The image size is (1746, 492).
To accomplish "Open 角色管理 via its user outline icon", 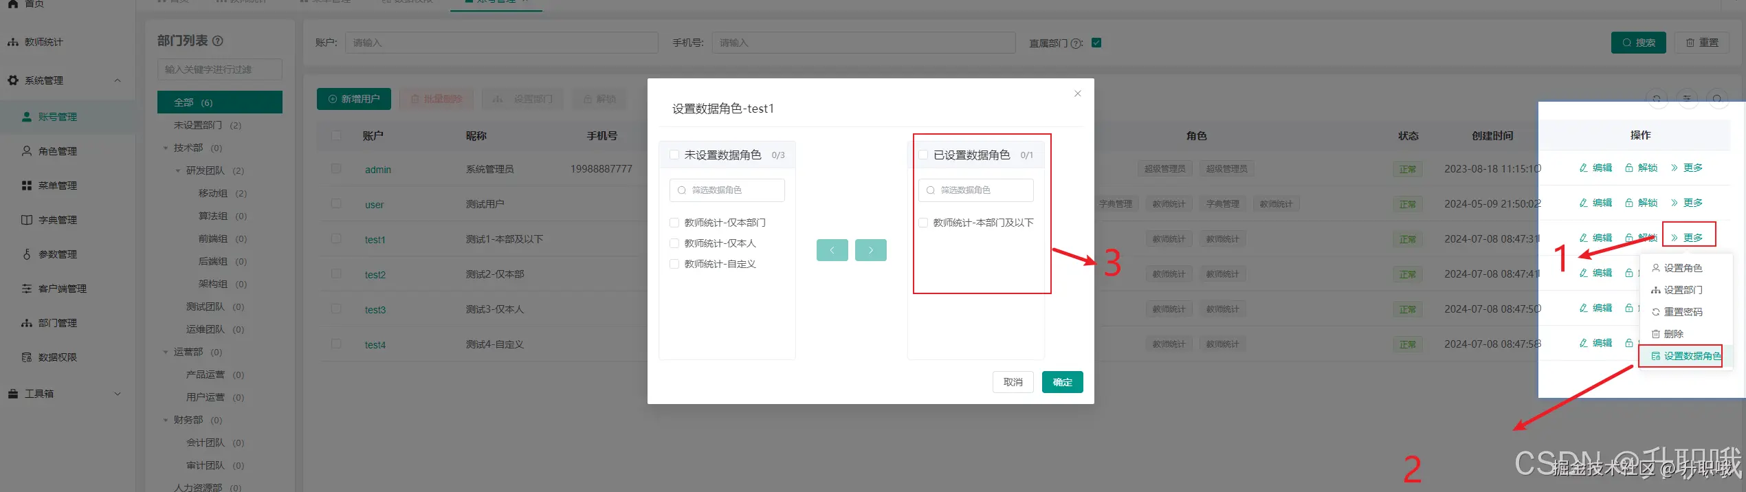I will pos(27,151).
